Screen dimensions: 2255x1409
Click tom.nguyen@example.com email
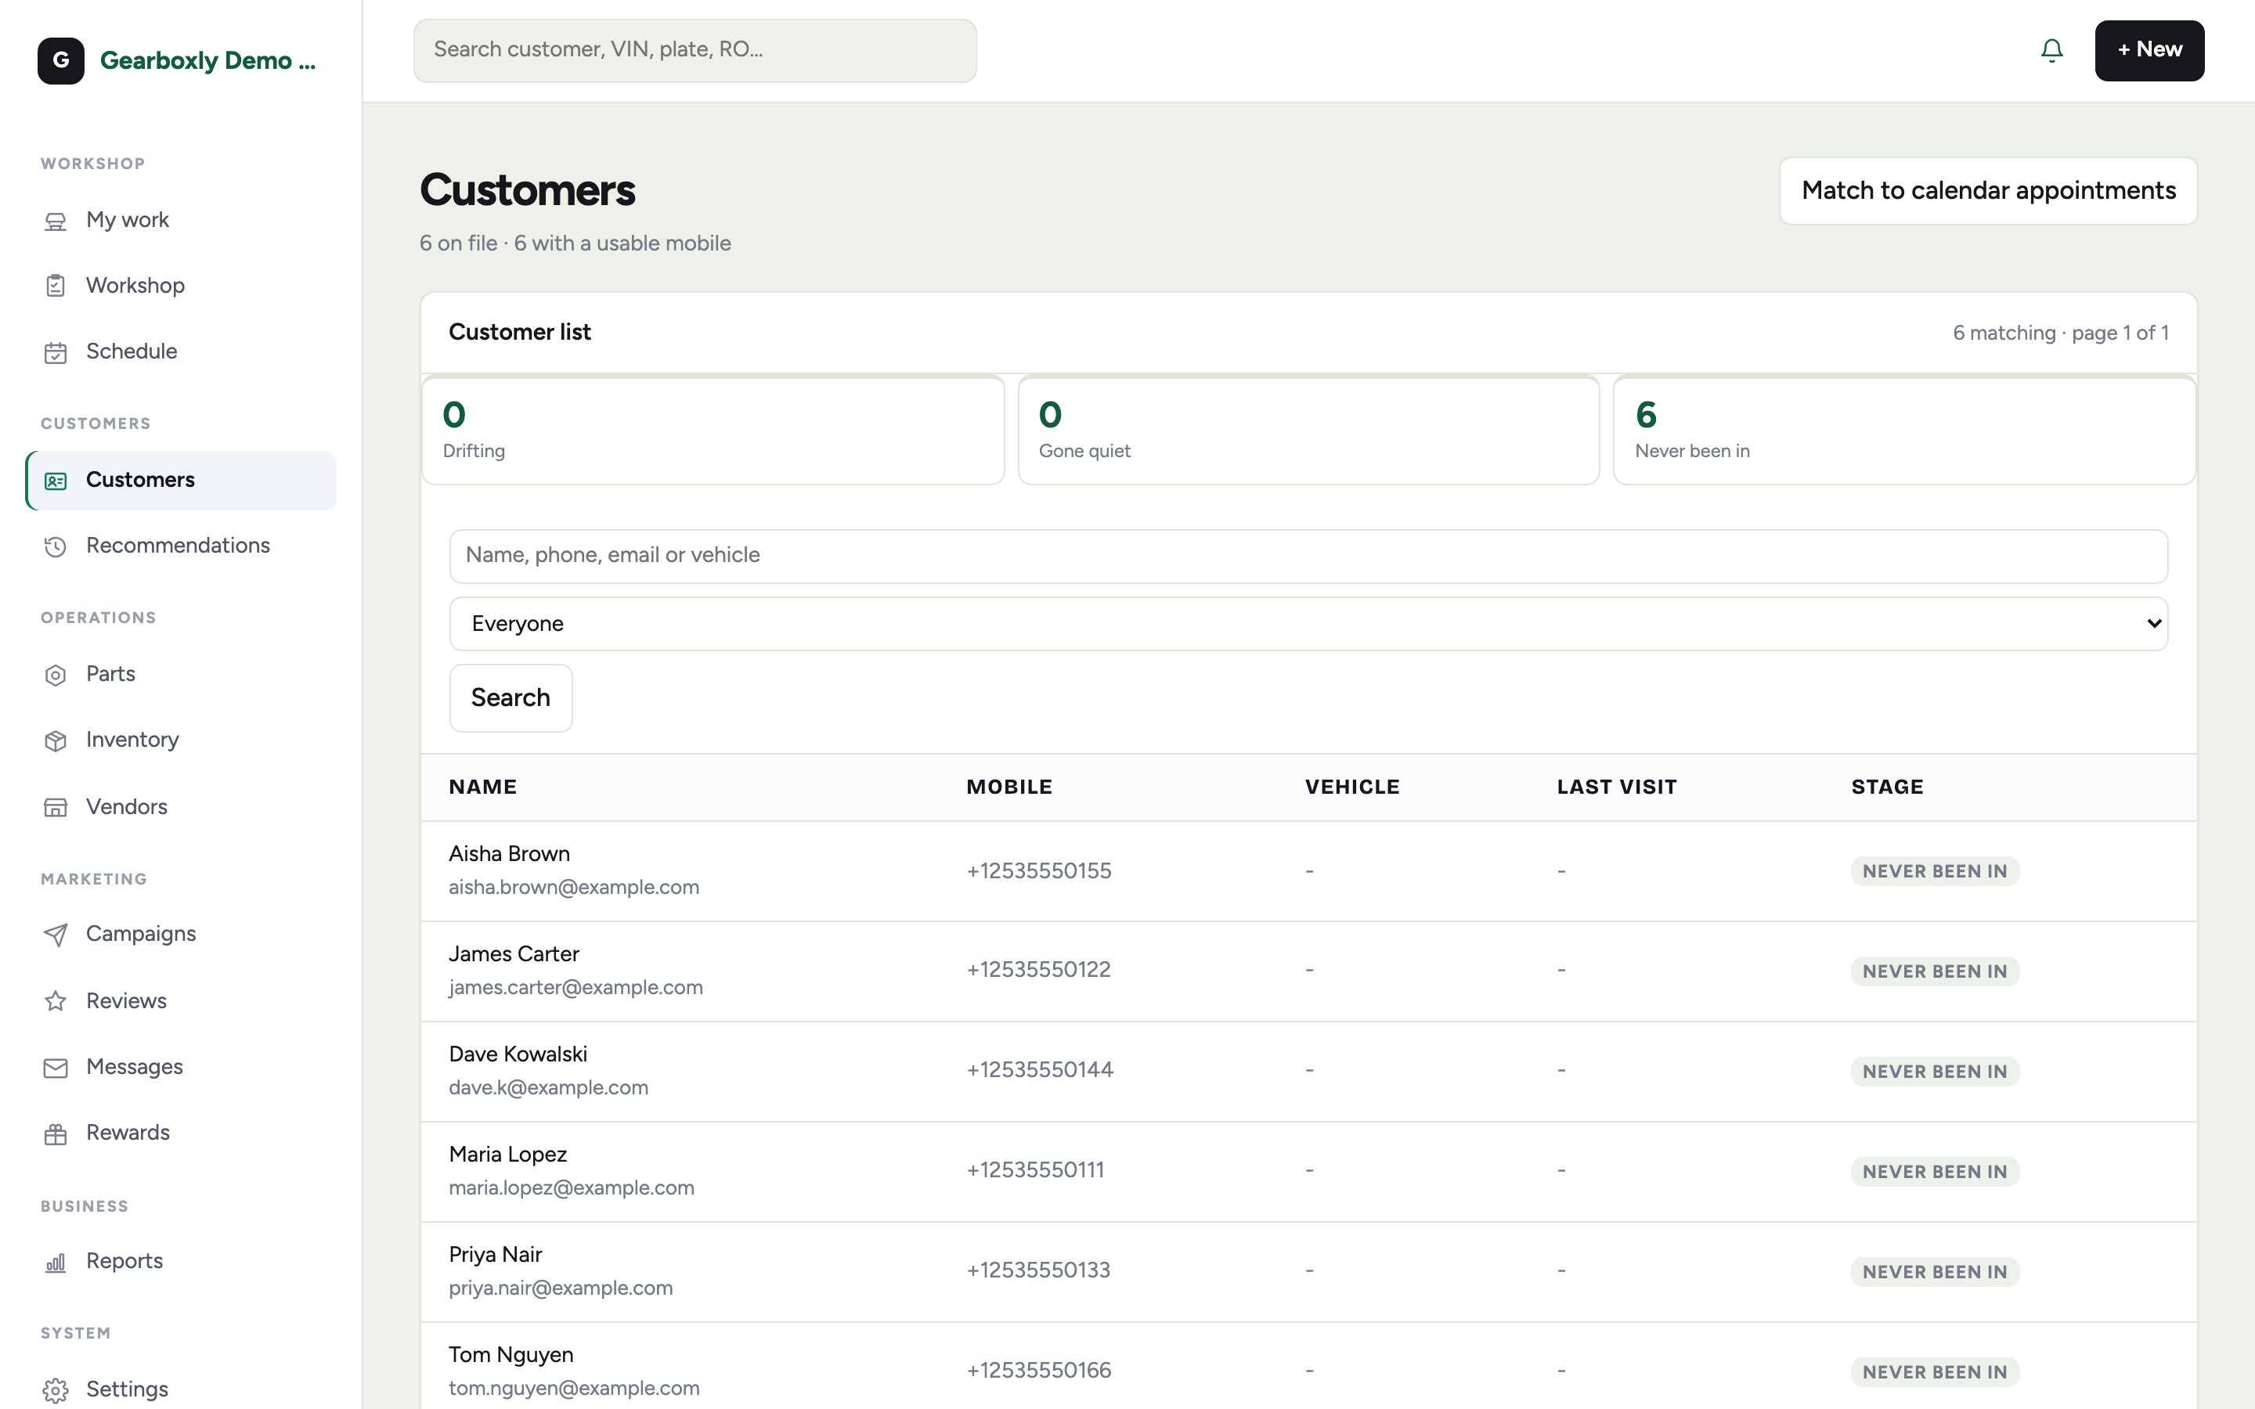(574, 1388)
